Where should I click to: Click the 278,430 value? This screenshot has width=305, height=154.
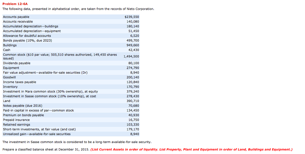coord(133,96)
